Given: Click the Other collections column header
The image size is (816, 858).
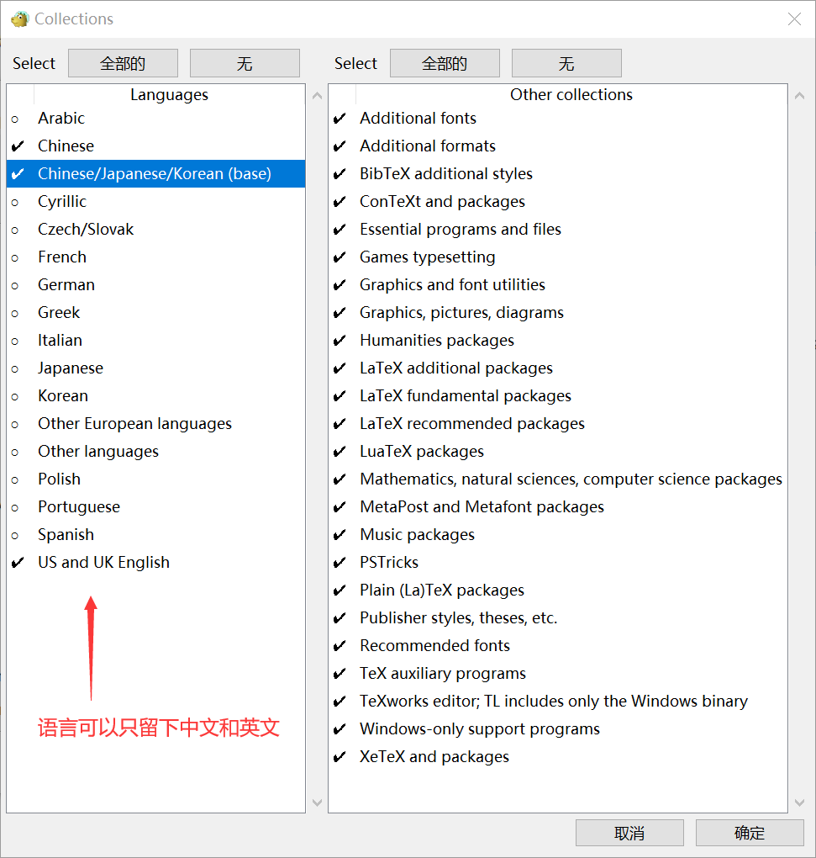Looking at the screenshot, I should pos(571,95).
